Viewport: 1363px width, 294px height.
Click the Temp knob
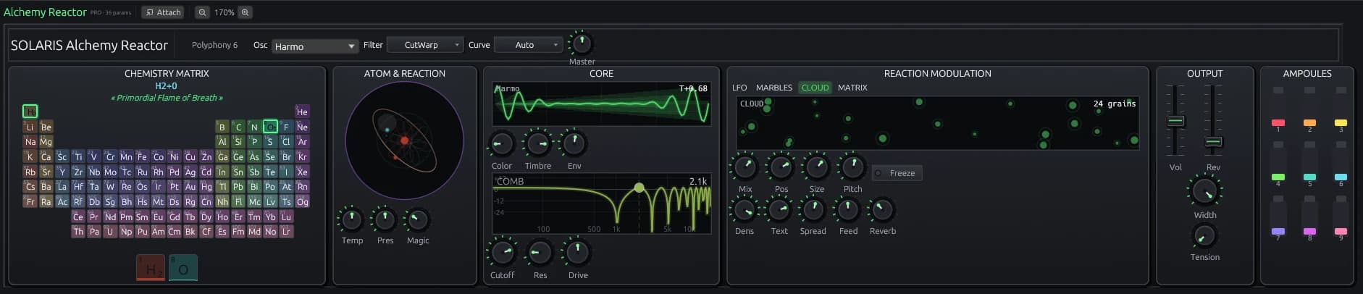tap(352, 219)
